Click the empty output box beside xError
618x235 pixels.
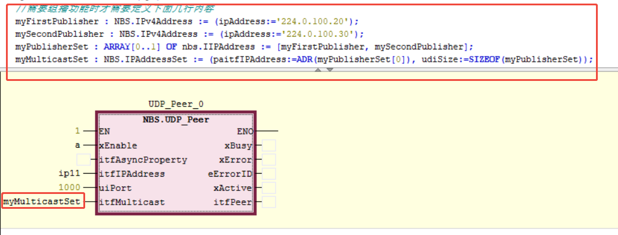pyautogui.click(x=269, y=159)
